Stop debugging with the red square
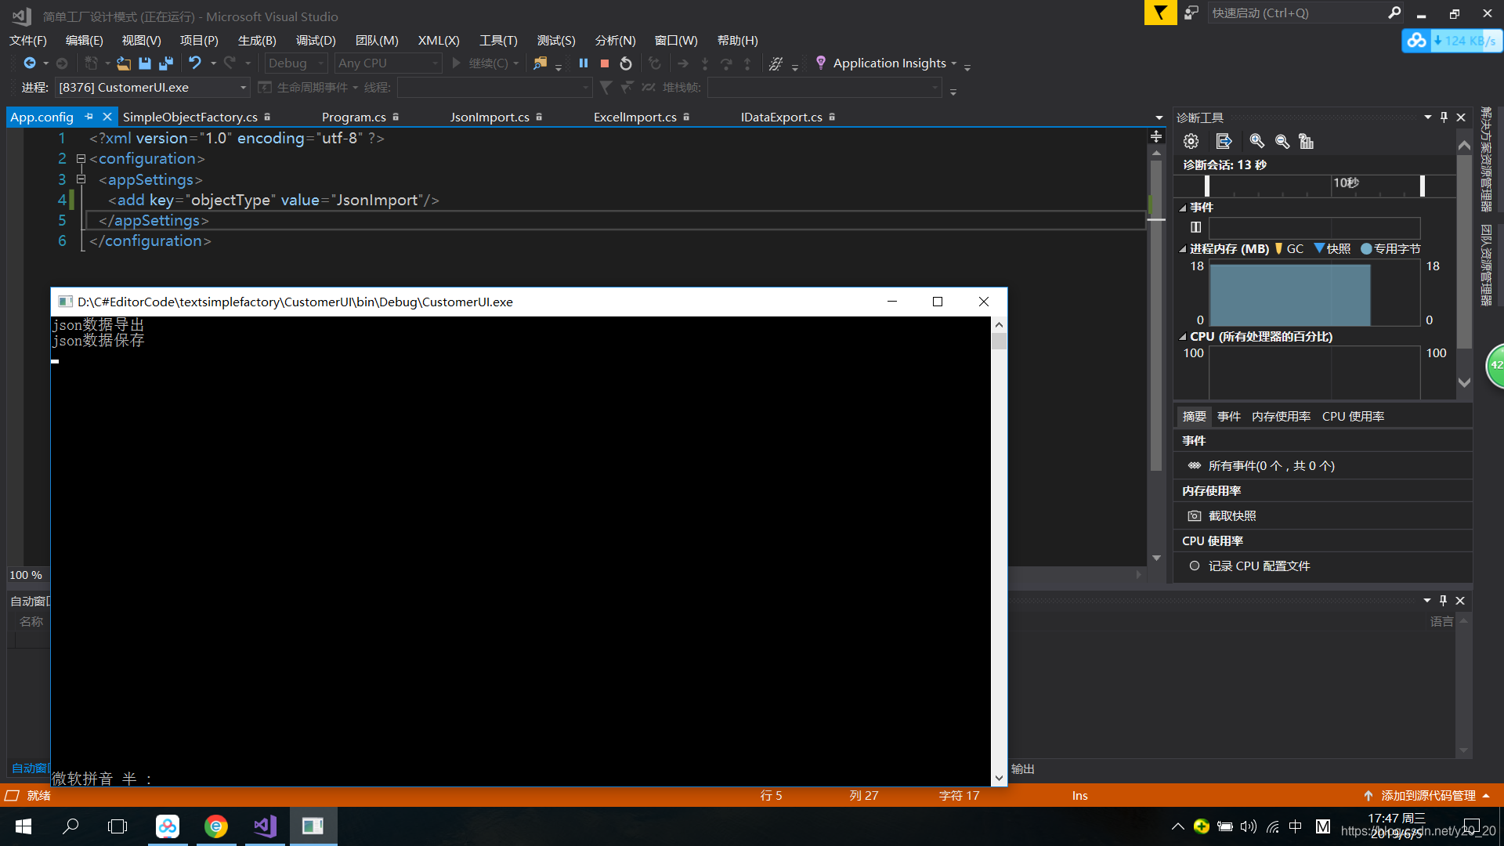Viewport: 1504px width, 846px height. click(605, 63)
